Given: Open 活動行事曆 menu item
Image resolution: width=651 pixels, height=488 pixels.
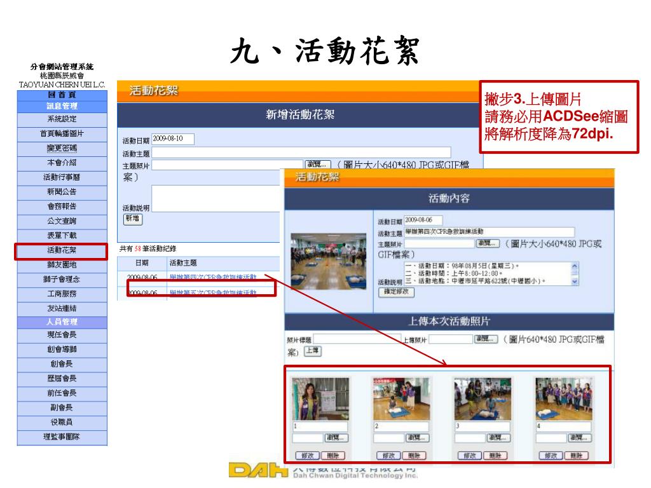Looking at the screenshot, I should (62, 177).
